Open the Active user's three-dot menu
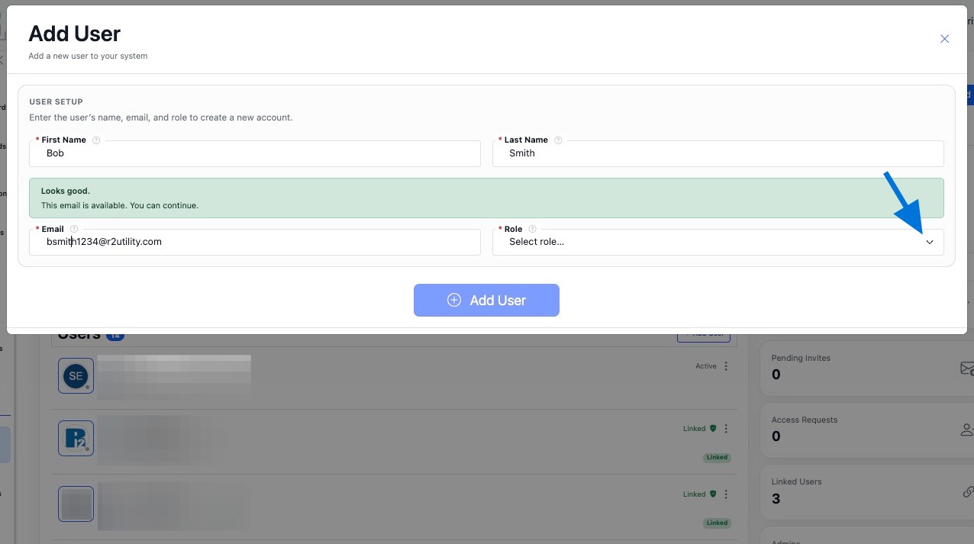Image resolution: width=974 pixels, height=544 pixels. pos(726,366)
